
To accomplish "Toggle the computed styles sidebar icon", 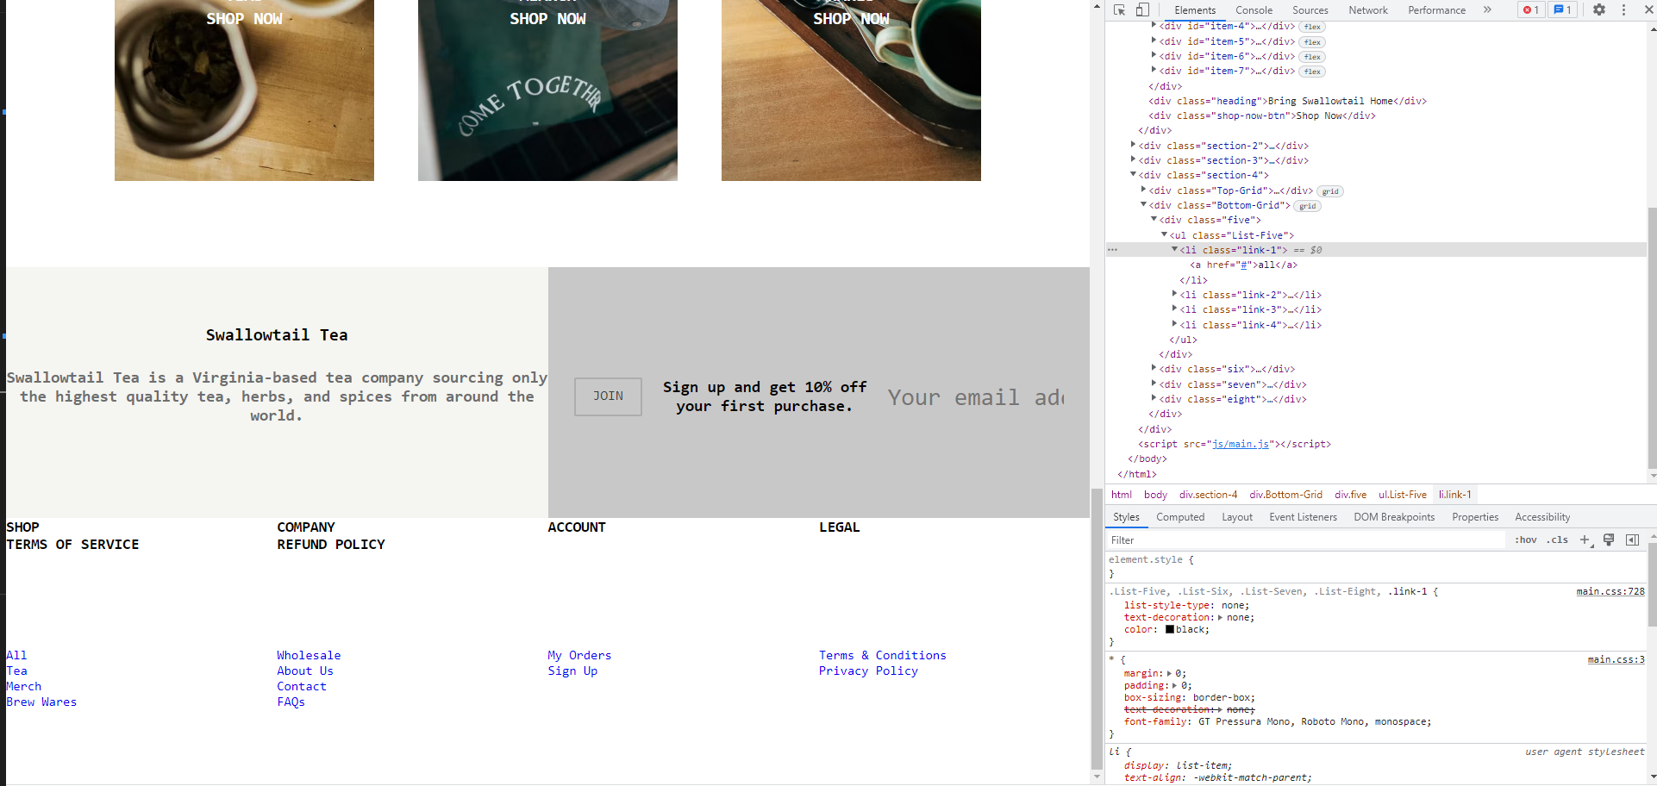I will [1632, 540].
